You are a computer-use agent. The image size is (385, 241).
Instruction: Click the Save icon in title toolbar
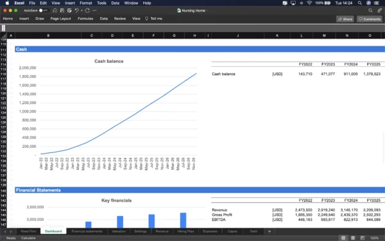62,10
